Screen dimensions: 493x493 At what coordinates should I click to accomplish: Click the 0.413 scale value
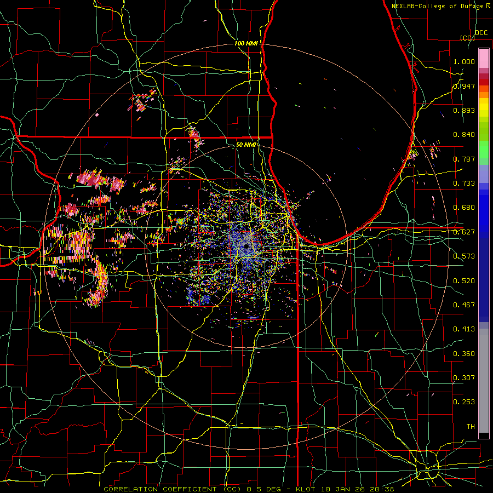click(464, 329)
